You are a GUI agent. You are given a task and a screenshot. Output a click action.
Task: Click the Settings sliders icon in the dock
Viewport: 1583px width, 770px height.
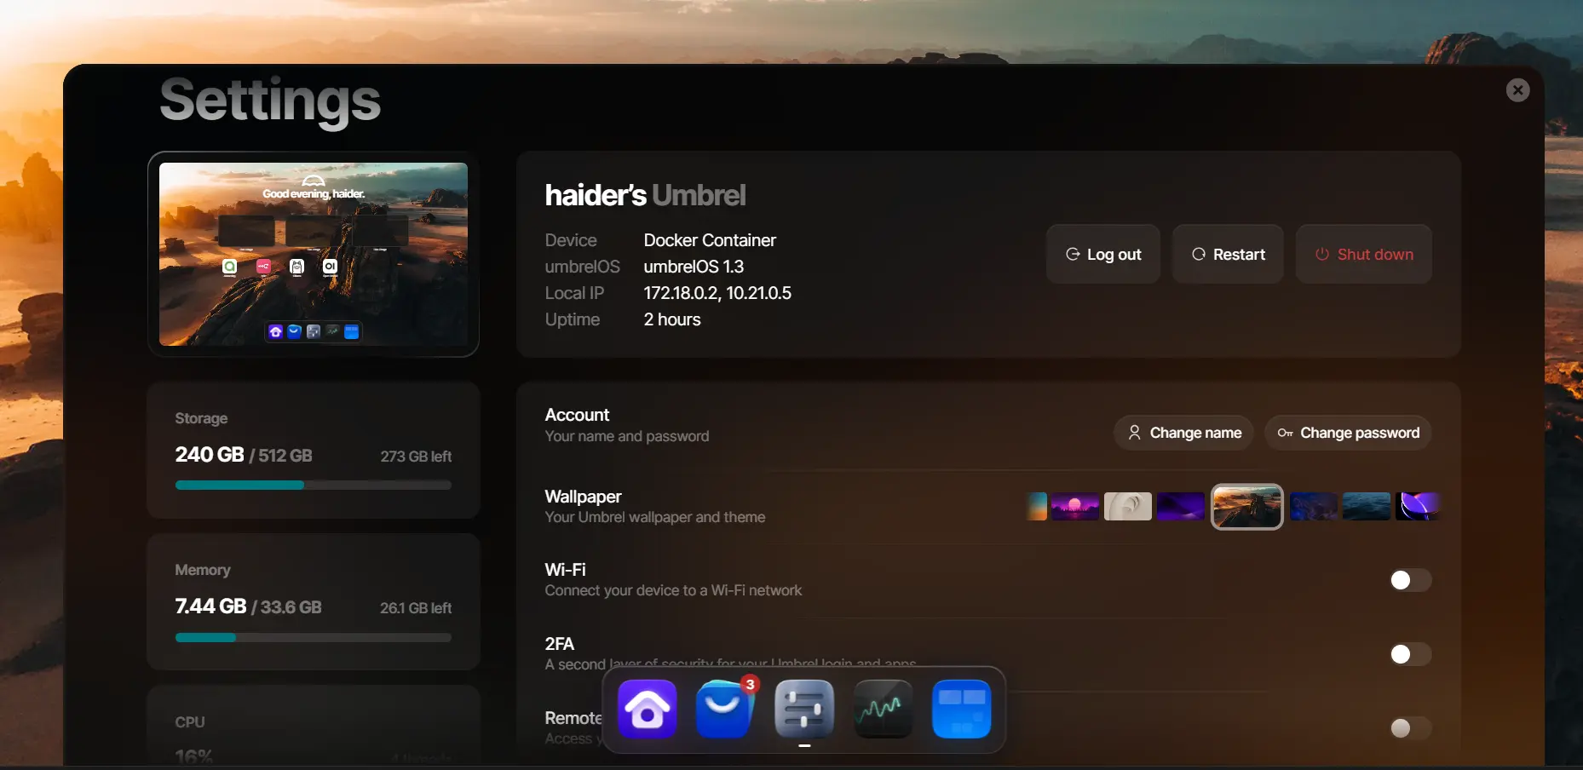click(804, 709)
